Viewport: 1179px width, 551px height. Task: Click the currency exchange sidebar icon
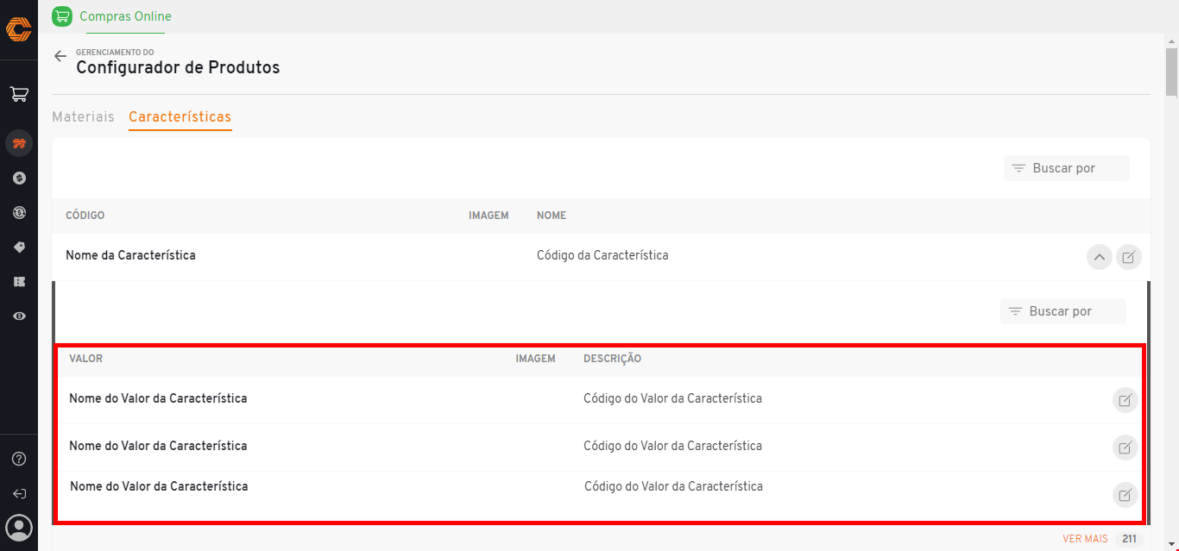19,212
